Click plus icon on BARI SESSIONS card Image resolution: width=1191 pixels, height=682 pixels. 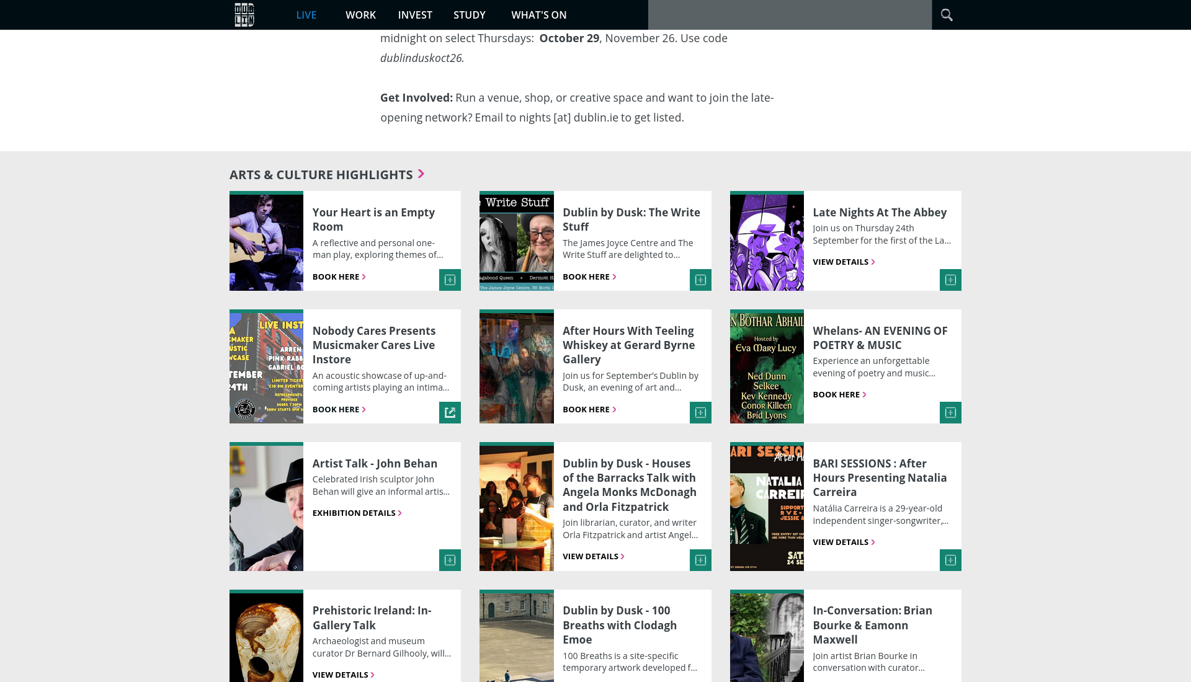click(x=950, y=560)
